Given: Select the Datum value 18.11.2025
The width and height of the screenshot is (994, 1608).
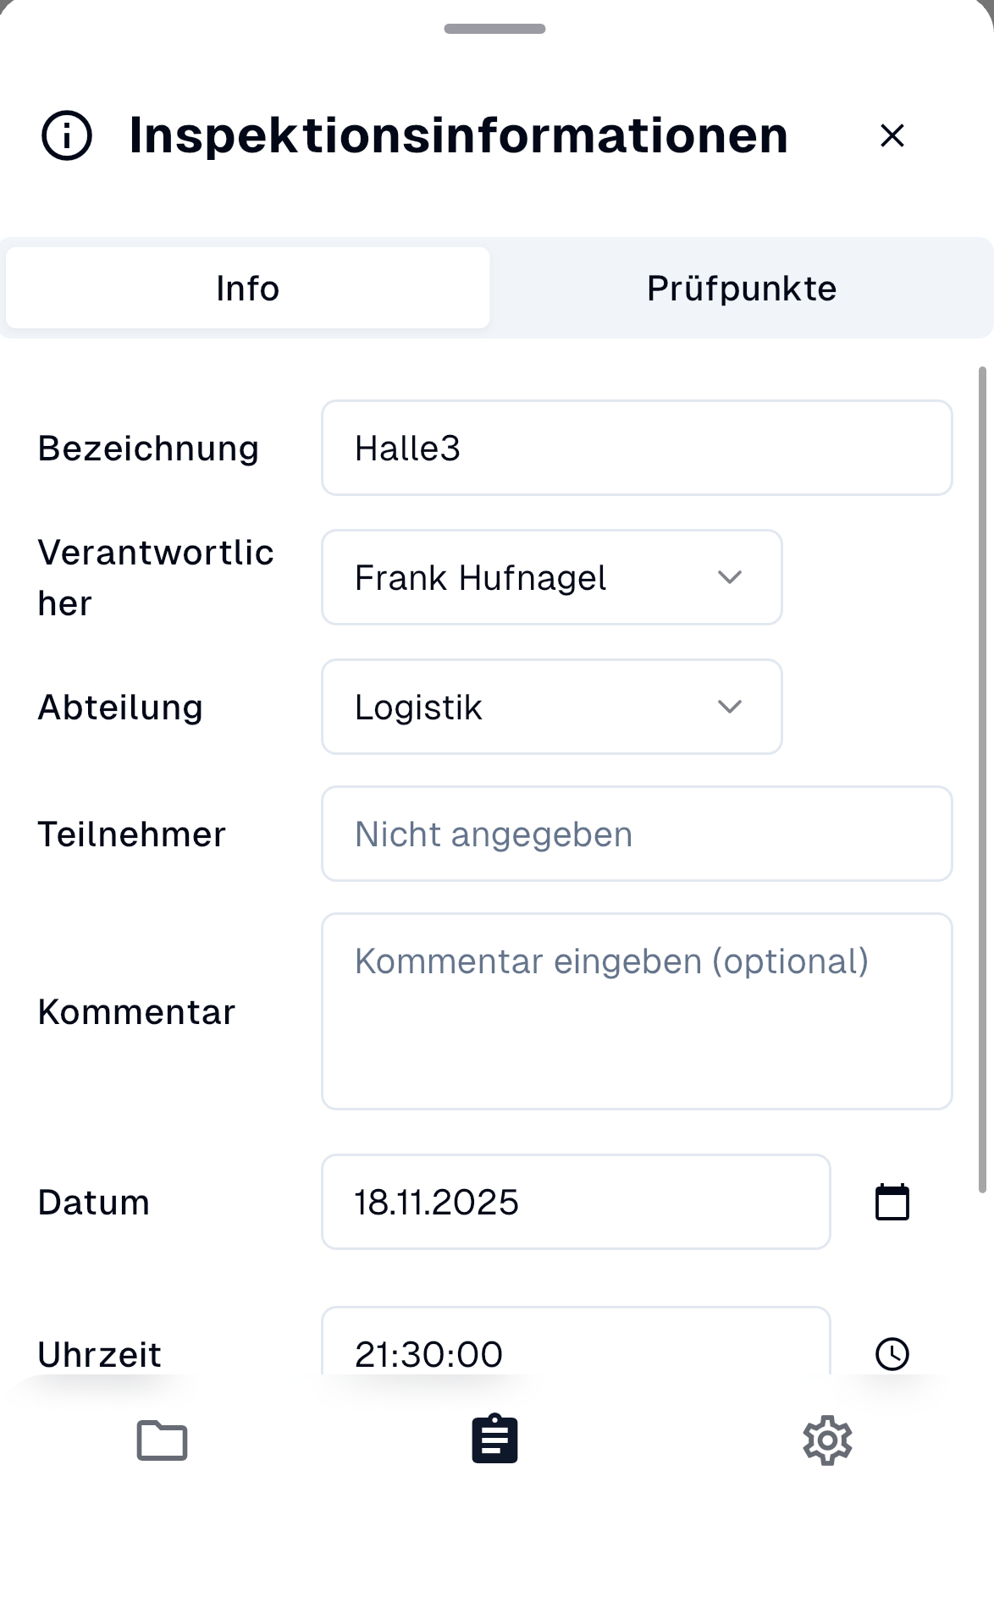Looking at the screenshot, I should coord(576,1201).
